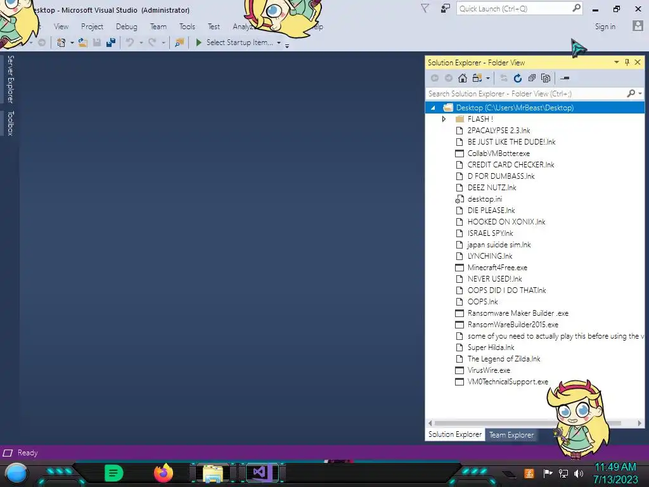Click the Search Solution Explorer input field
The image size is (649, 487).
click(x=525, y=94)
